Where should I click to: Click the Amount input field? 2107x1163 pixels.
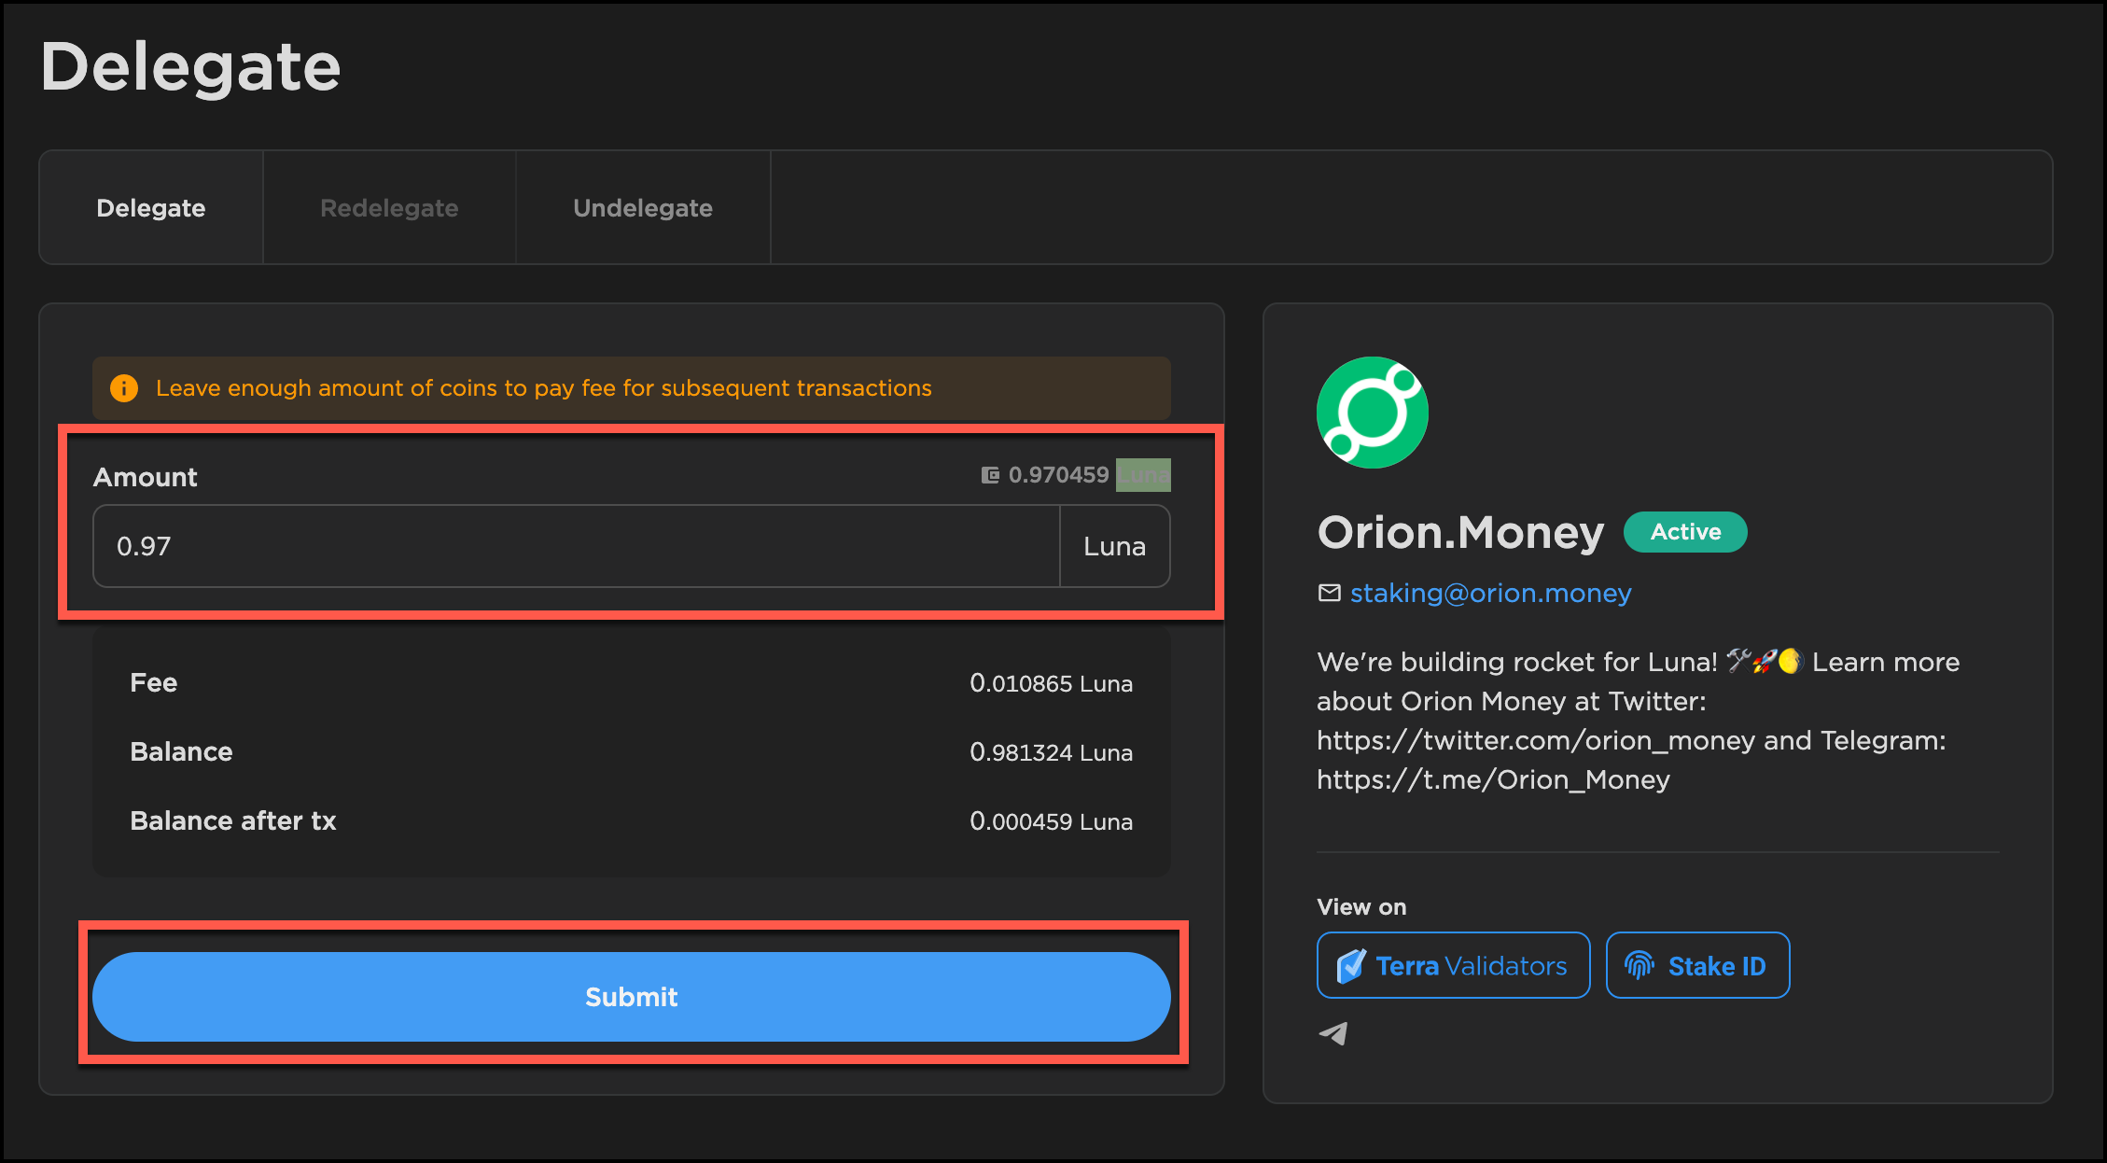(x=577, y=546)
